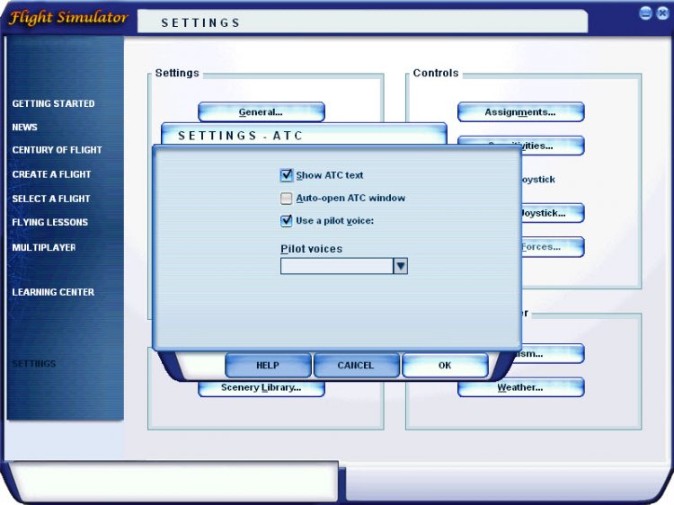Image resolution: width=674 pixels, height=505 pixels.
Task: Choose Select a Flight menu item
Action: tap(51, 199)
